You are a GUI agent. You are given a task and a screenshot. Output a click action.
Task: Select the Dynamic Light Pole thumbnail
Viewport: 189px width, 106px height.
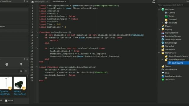point(6,83)
